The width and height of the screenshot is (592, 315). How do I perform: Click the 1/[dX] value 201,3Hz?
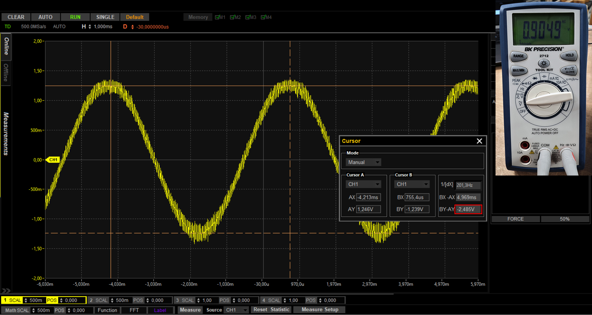click(468, 185)
